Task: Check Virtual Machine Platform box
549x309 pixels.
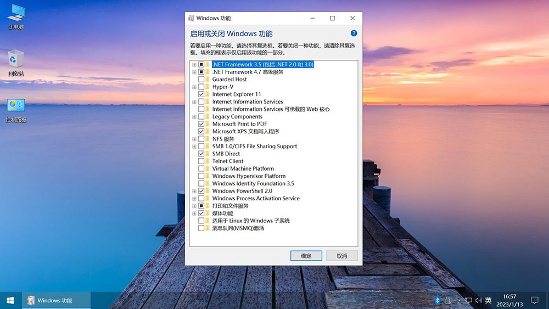Action: [201, 168]
